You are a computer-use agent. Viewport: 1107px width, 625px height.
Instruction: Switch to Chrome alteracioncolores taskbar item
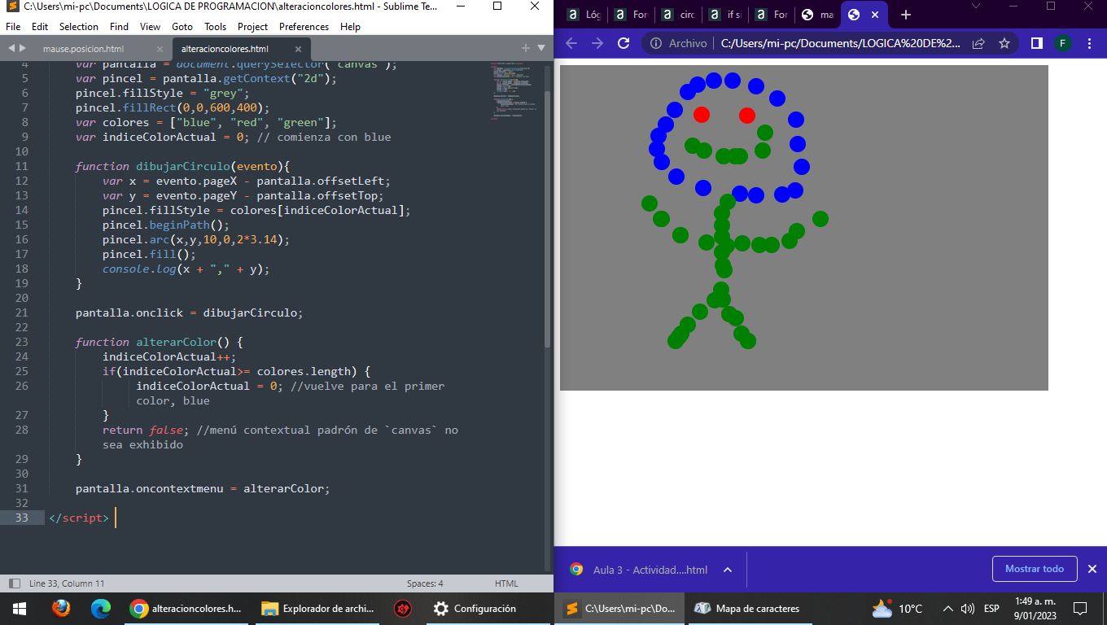click(186, 609)
